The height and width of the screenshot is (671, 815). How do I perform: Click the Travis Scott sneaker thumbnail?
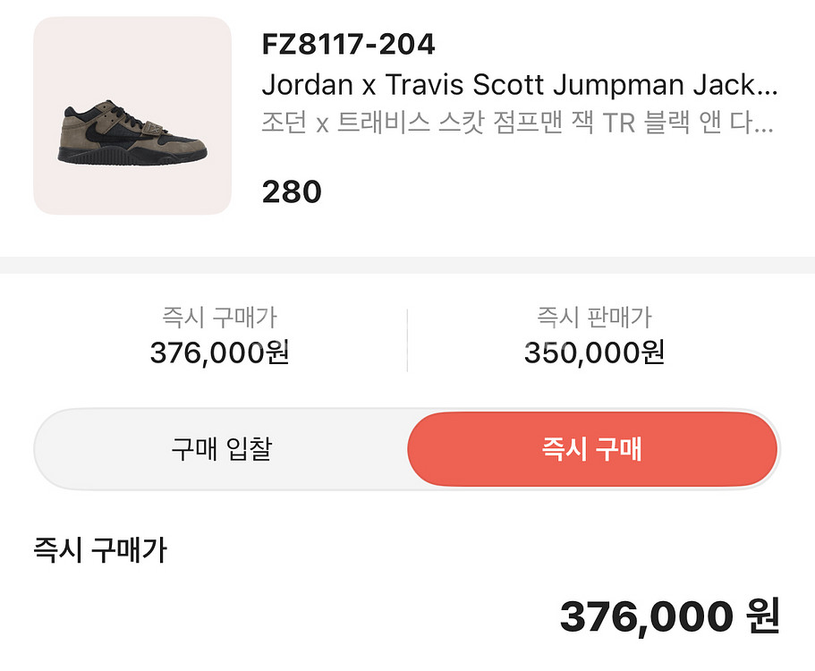pyautogui.click(x=132, y=115)
